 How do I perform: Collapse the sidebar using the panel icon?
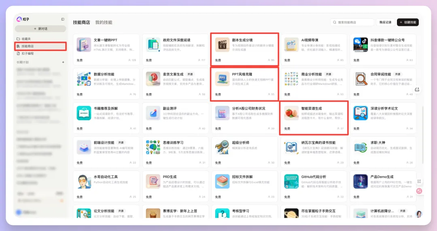(63, 19)
